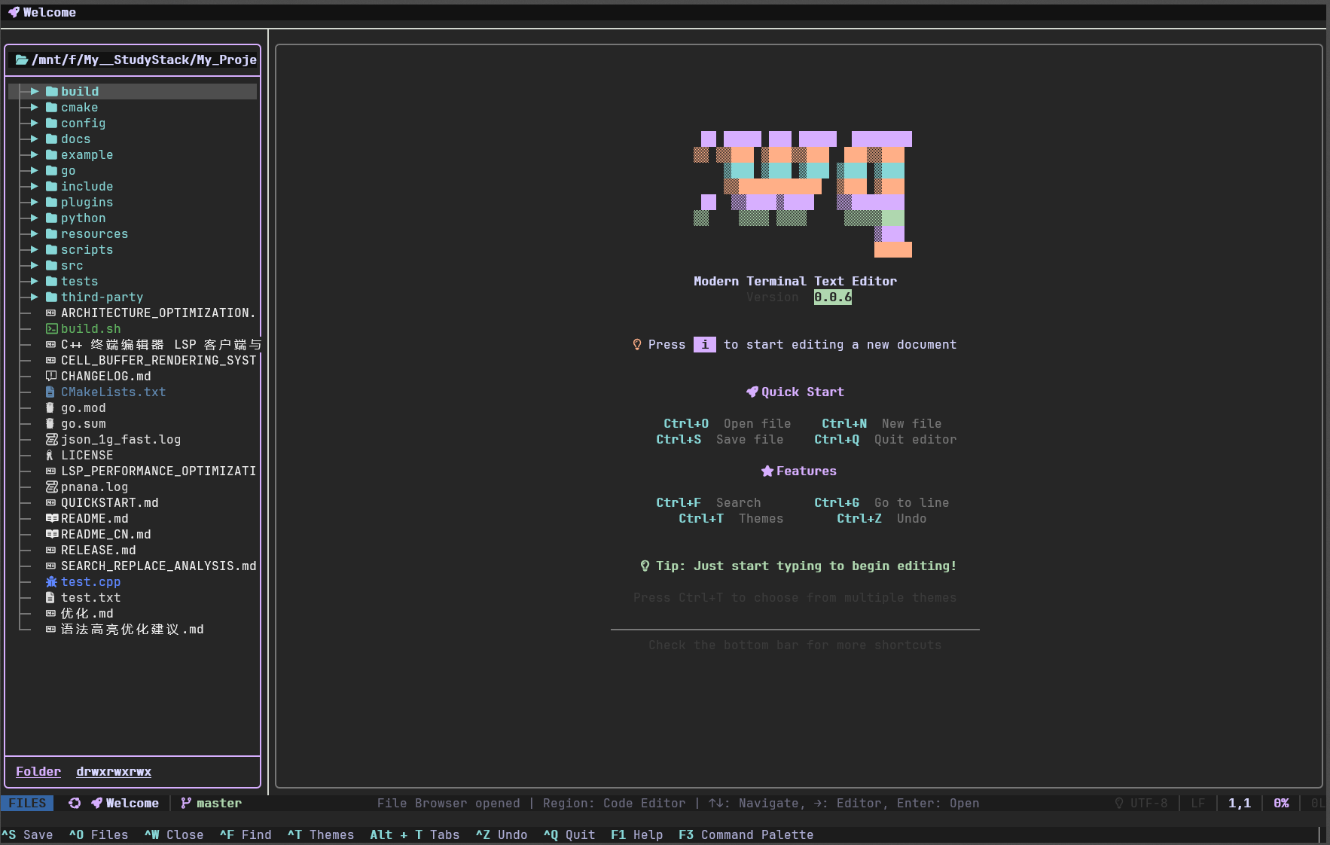
Task: Click the Folder link in info panel
Action: tap(38, 771)
